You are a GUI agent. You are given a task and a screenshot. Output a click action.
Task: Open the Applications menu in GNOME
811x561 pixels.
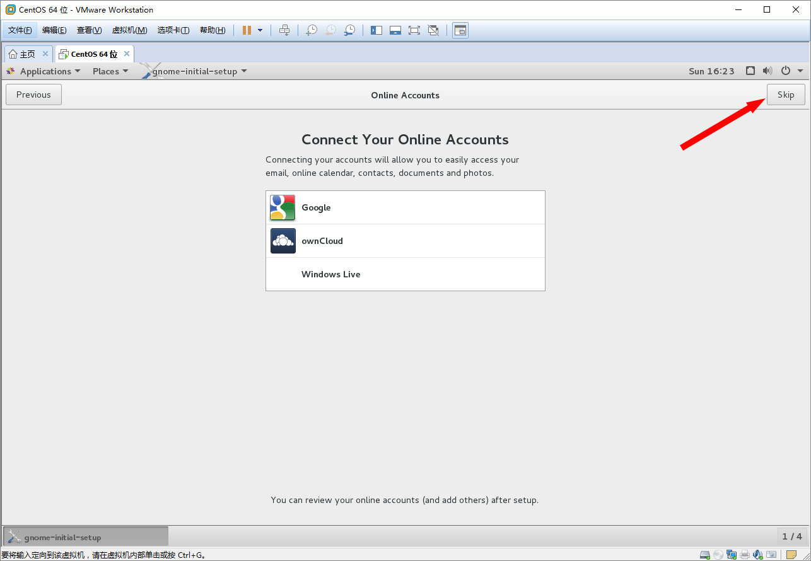click(44, 71)
